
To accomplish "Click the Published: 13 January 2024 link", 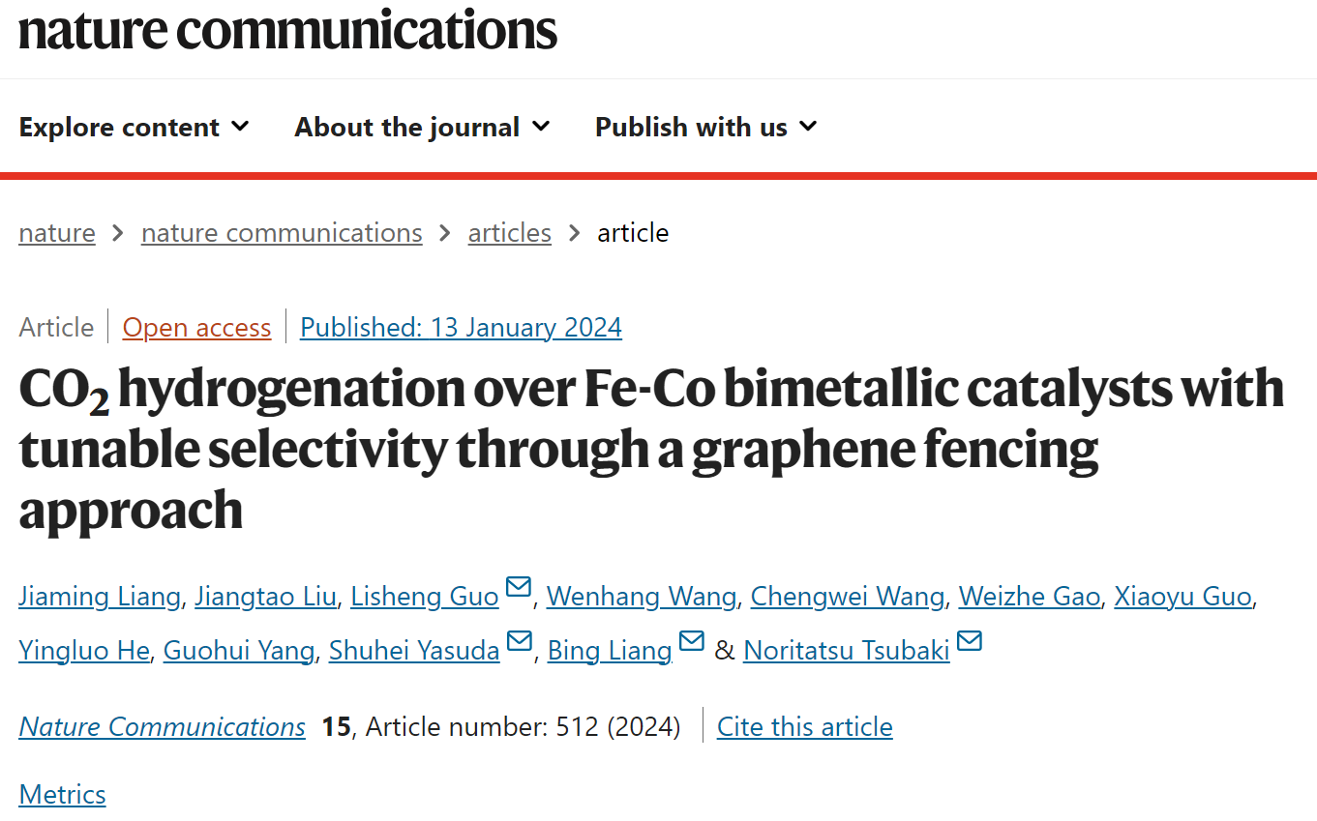I will coord(461,328).
